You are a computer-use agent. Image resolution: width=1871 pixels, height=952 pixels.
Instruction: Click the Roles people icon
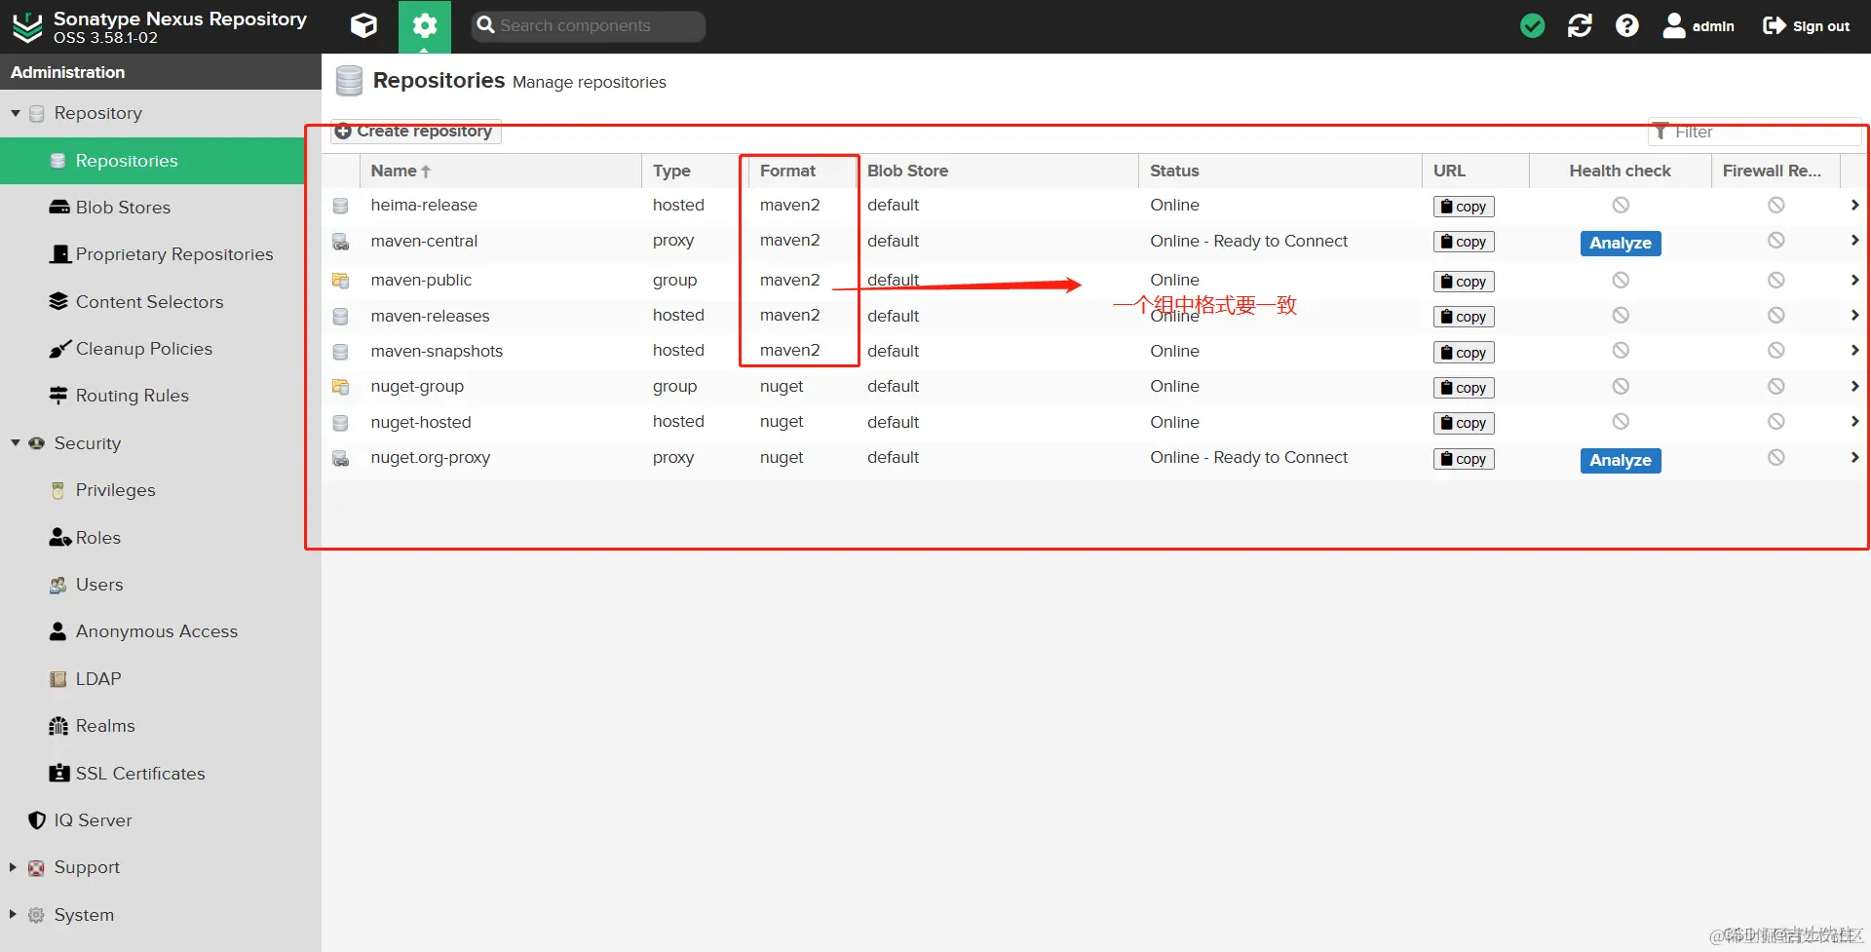point(59,538)
